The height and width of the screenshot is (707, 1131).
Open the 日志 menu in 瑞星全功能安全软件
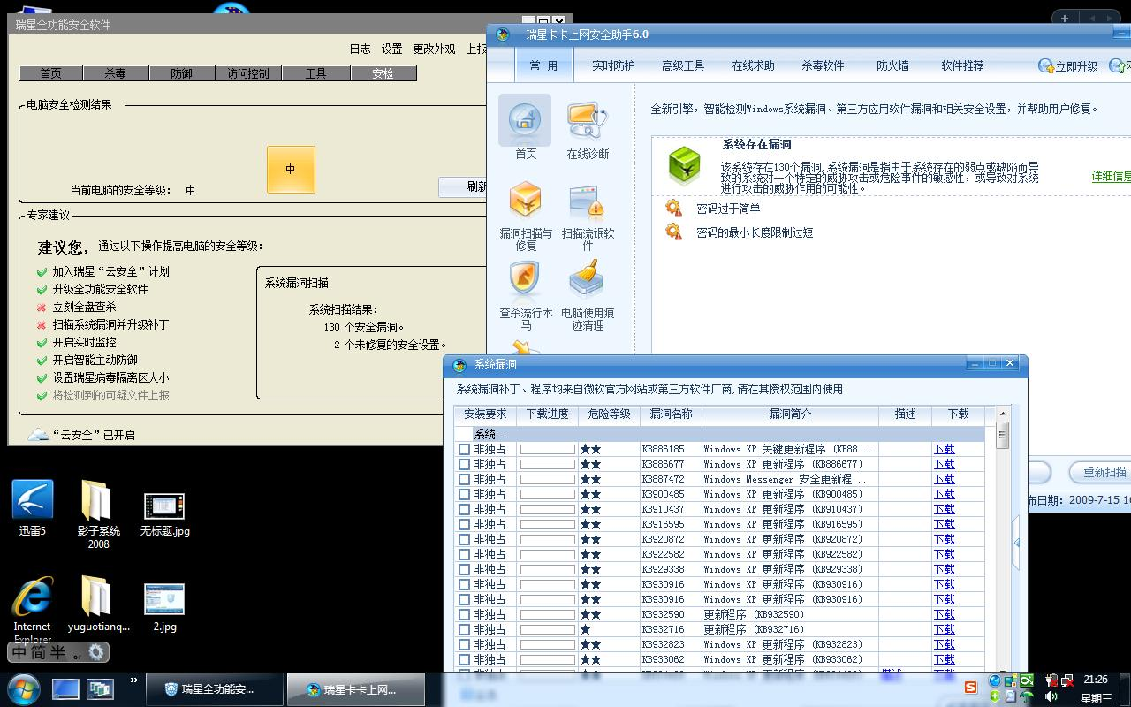pyautogui.click(x=361, y=49)
